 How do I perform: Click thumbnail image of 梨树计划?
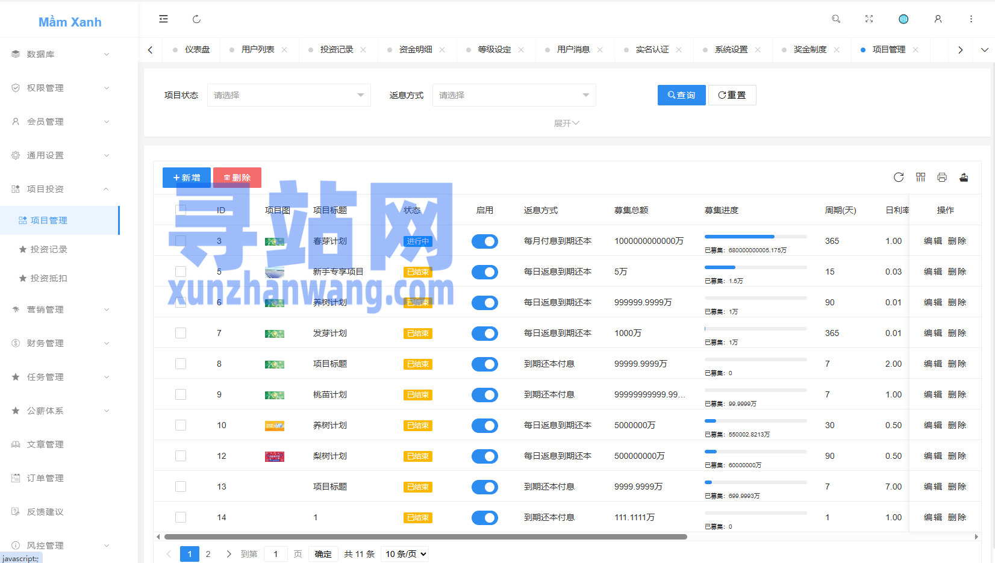(x=275, y=456)
